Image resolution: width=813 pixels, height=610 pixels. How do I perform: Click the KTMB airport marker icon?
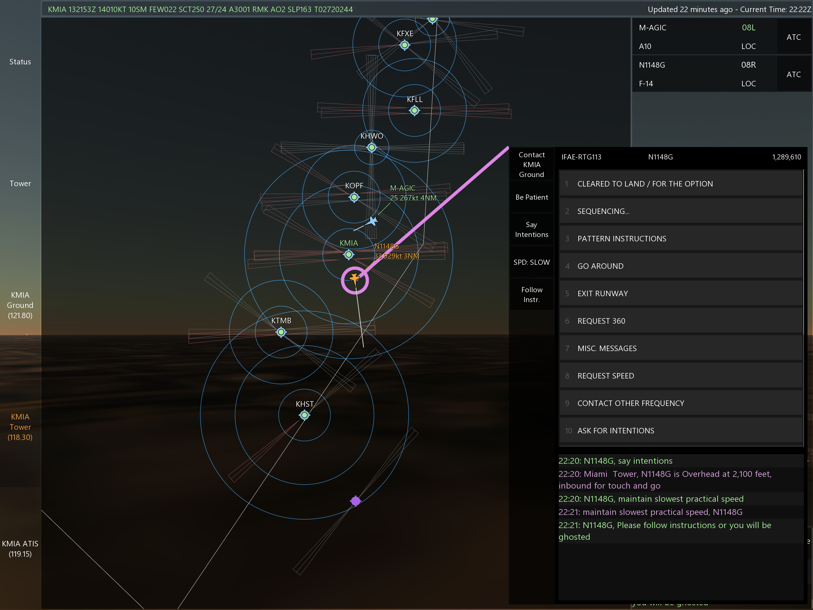coord(281,332)
